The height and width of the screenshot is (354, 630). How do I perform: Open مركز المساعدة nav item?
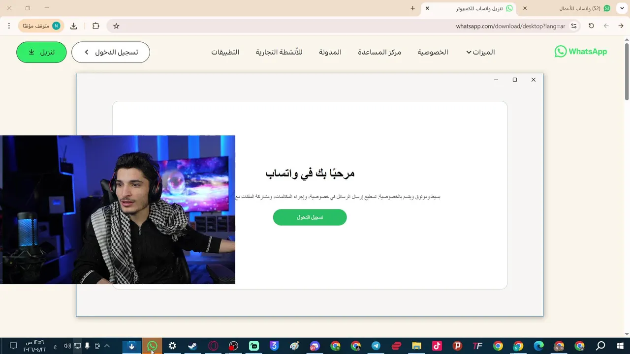(379, 52)
